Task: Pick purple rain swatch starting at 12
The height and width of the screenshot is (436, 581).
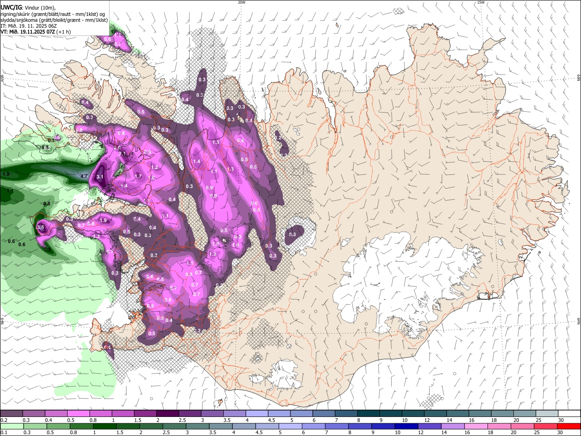Action: tap(429, 426)
